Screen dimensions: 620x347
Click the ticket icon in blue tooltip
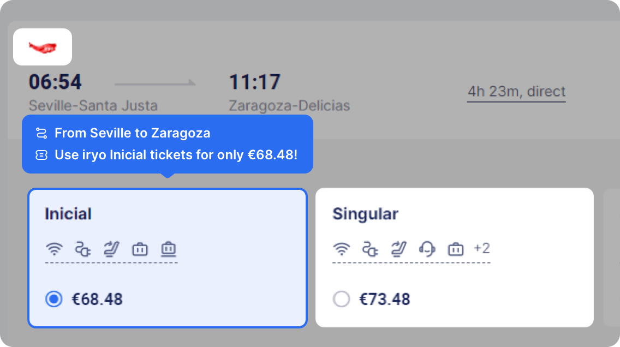(x=41, y=155)
